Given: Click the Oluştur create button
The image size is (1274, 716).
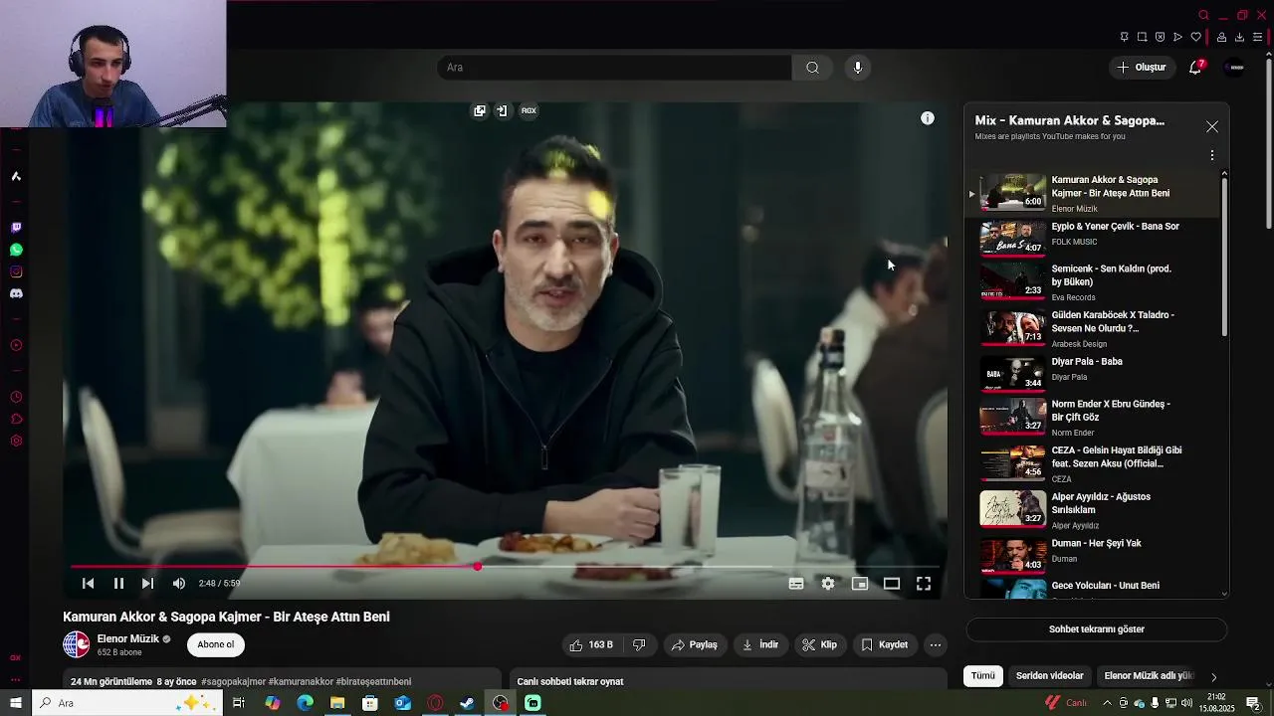Looking at the screenshot, I should [x=1142, y=68].
